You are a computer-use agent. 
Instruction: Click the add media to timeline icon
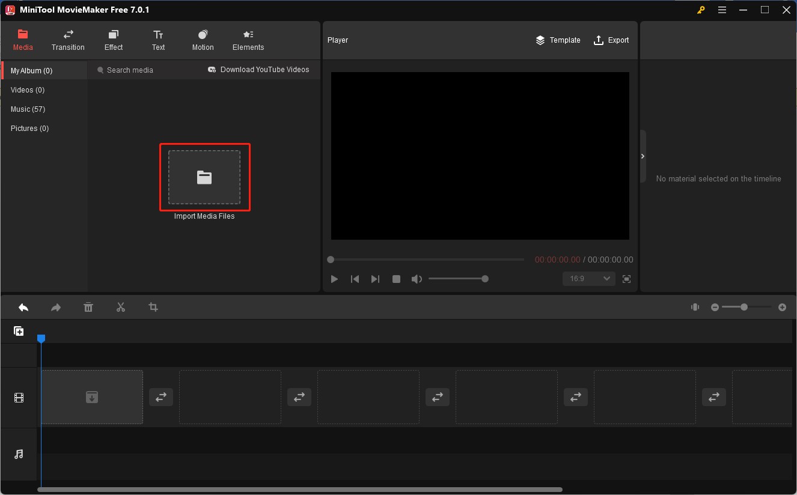19,330
